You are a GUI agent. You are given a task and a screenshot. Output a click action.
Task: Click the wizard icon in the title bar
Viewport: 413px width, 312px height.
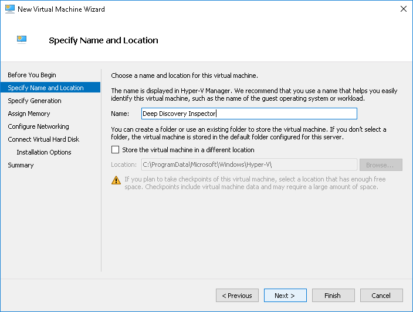(x=9, y=9)
